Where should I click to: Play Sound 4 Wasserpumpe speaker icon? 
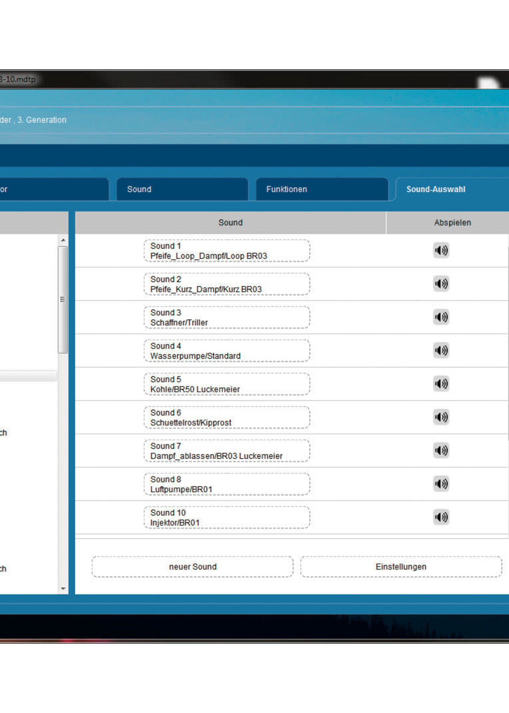(x=441, y=350)
